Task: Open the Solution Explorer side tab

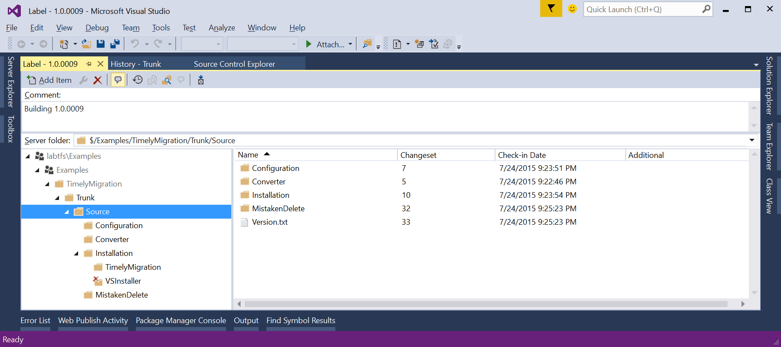Action: click(769, 85)
